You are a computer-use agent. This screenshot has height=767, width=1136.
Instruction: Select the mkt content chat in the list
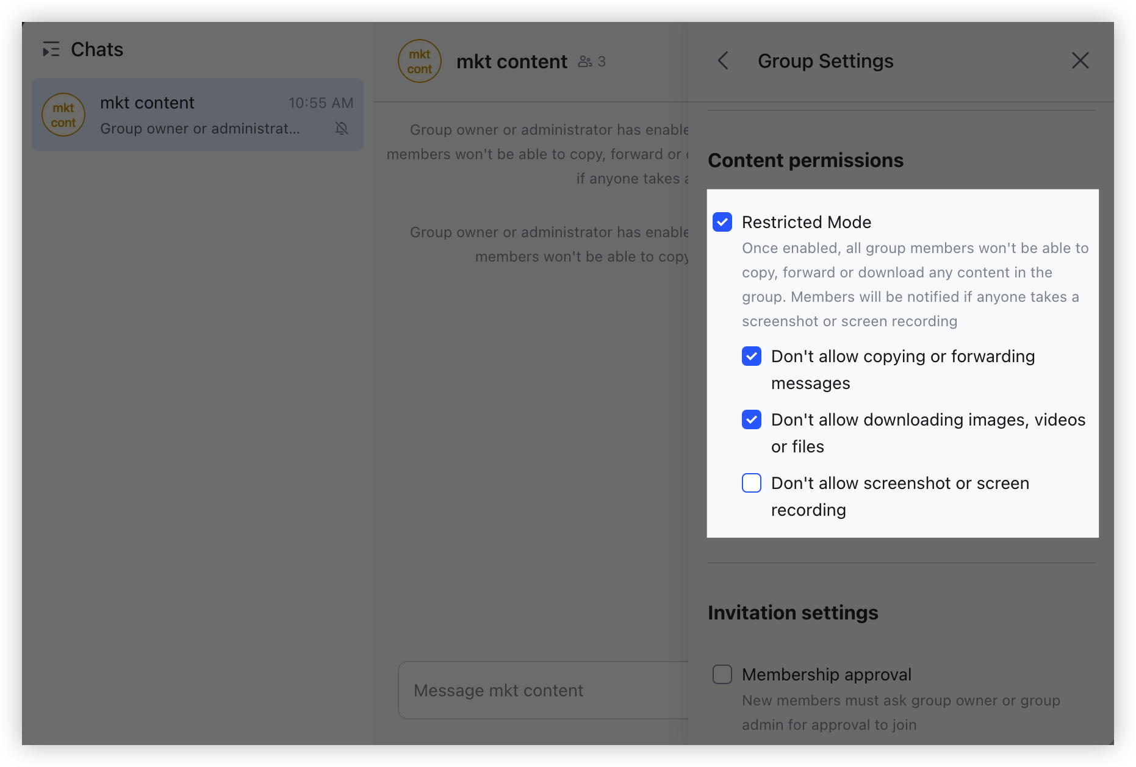pyautogui.click(x=198, y=115)
